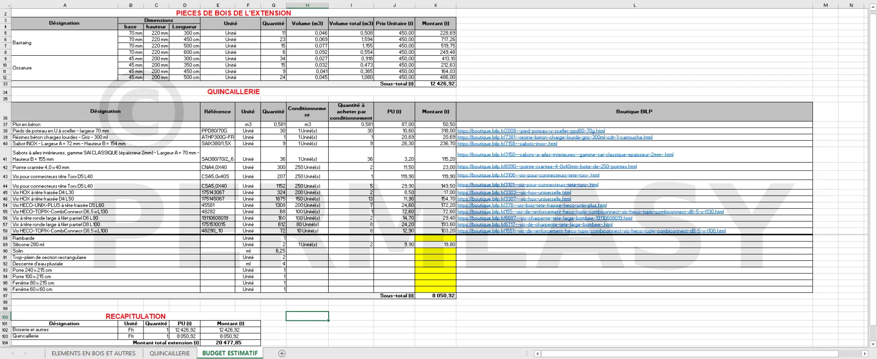Follow the 3307--vis-hox-universelle link
877x359 pixels.
[x=514, y=199]
